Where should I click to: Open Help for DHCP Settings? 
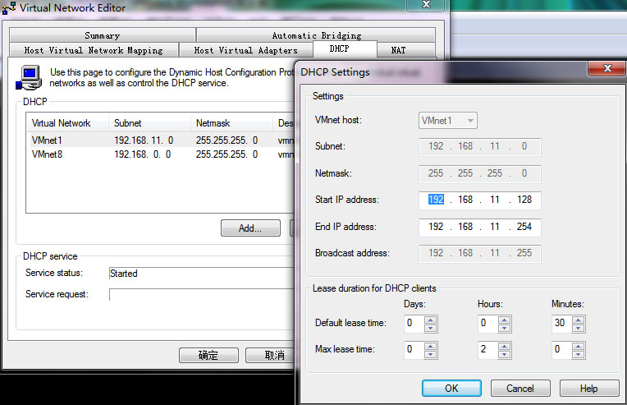pyautogui.click(x=588, y=388)
